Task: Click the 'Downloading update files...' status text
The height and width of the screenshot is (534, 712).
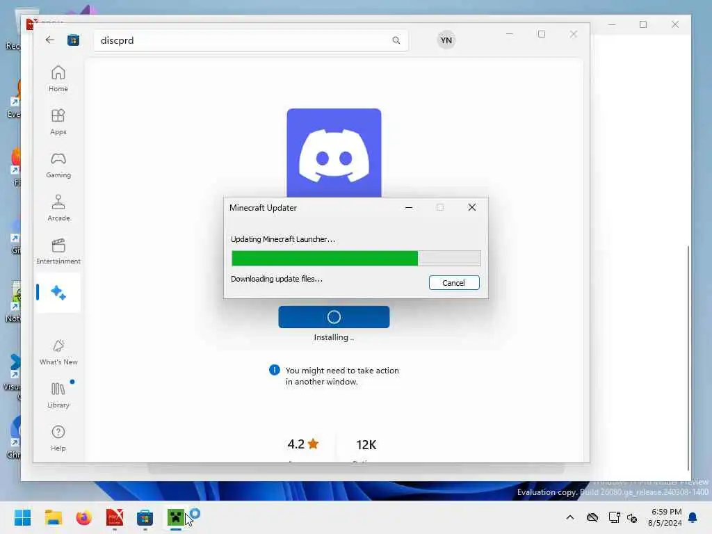Action: tap(277, 279)
